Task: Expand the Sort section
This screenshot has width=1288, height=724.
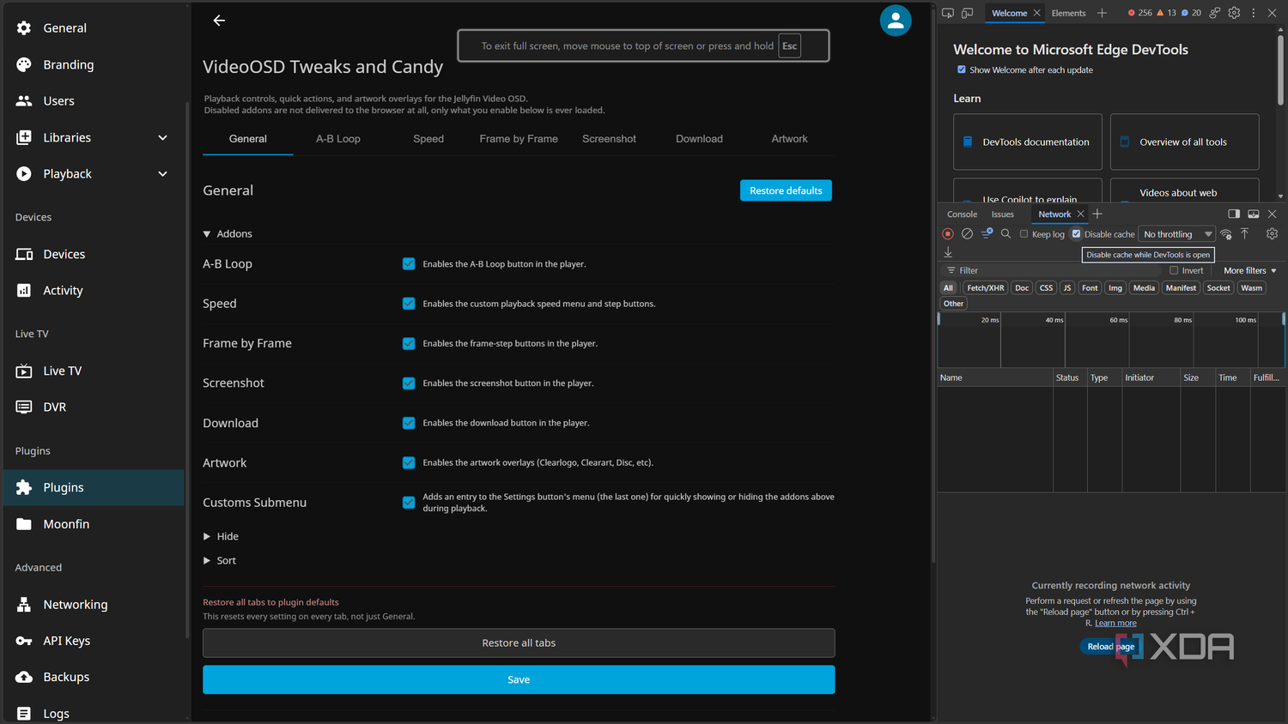Action: pyautogui.click(x=220, y=560)
